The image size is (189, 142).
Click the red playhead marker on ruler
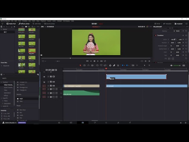(x=106, y=69)
